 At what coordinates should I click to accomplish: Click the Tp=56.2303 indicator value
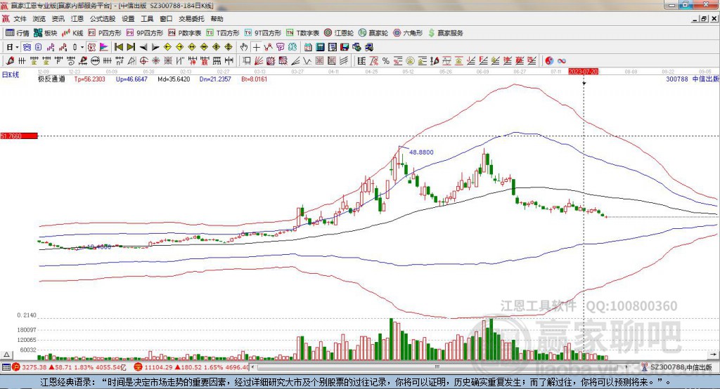pyautogui.click(x=89, y=79)
